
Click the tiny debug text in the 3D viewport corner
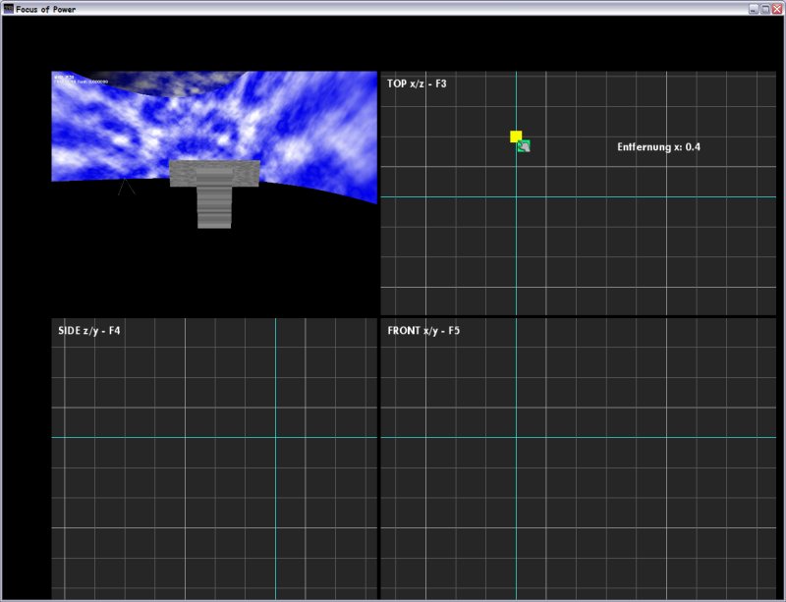(x=81, y=79)
